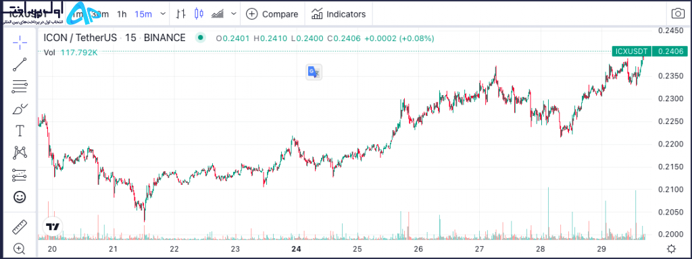This screenshot has height=259, width=692.
Task: Select the brush drawing tool
Action: click(20, 109)
